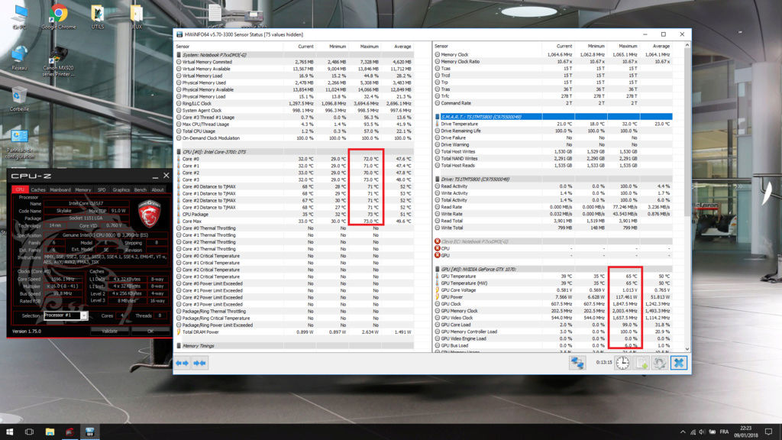Reset the HWiNFO elapsed-time clock
The width and height of the screenshot is (782, 440).
tap(622, 363)
